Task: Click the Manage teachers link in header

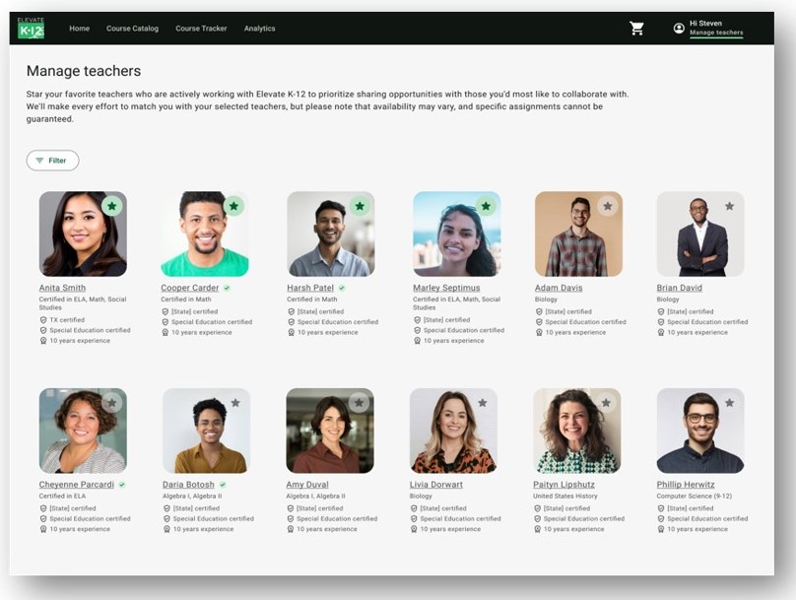Action: click(716, 33)
